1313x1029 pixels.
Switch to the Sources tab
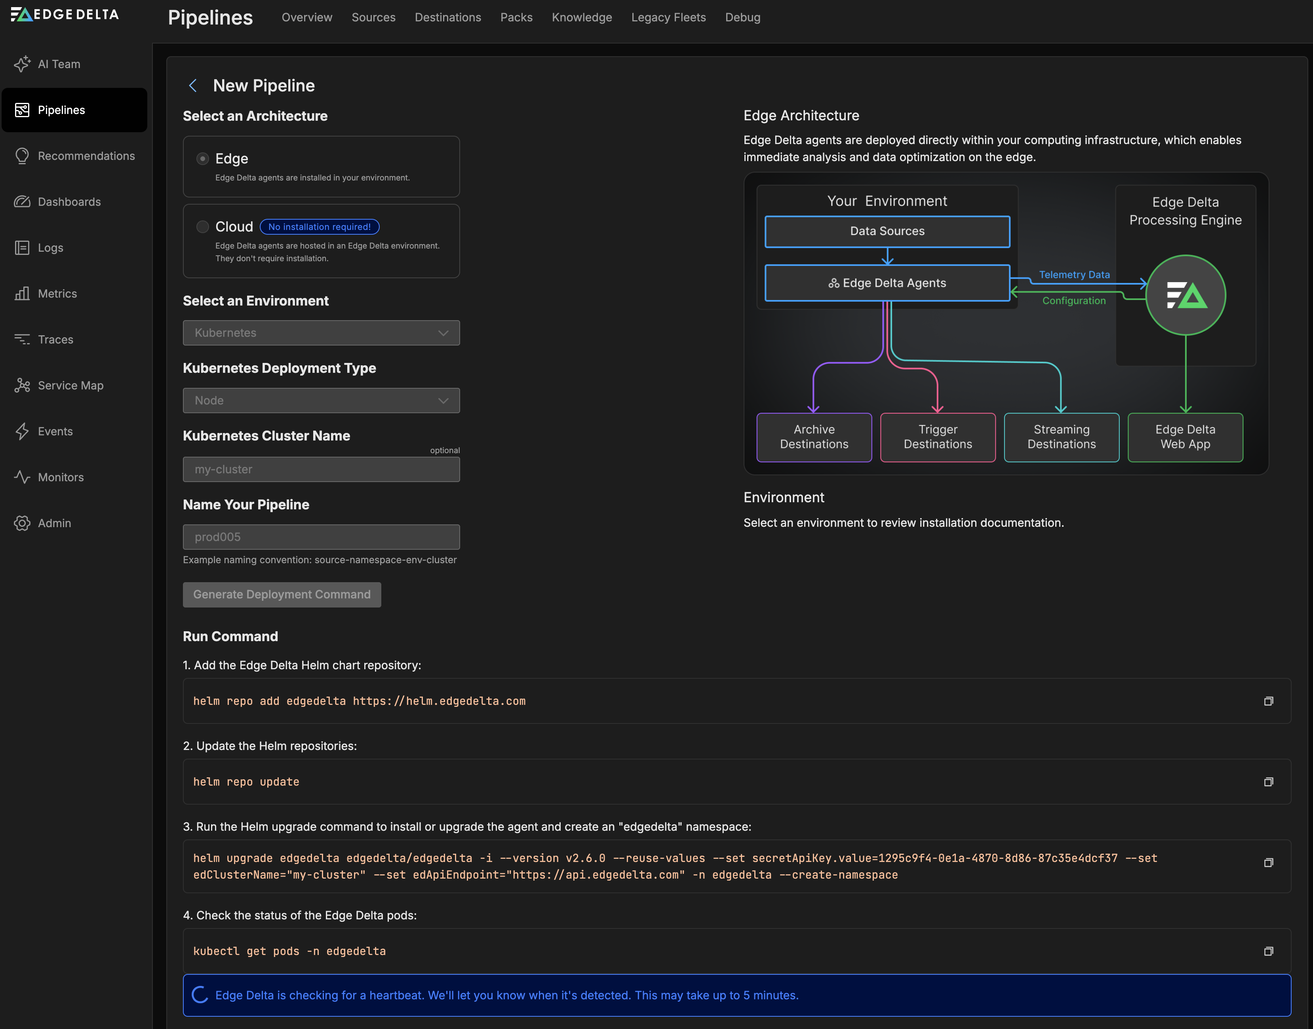point(373,17)
